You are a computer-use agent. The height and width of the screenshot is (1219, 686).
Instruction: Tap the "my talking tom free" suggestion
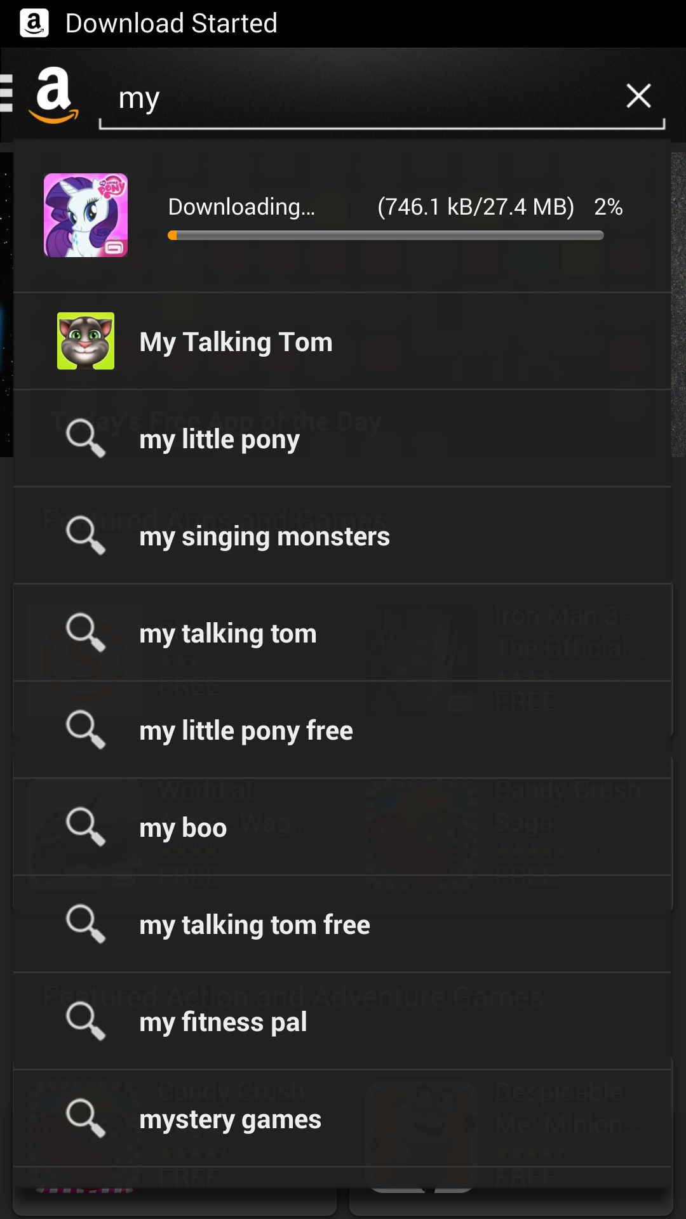[x=255, y=925]
